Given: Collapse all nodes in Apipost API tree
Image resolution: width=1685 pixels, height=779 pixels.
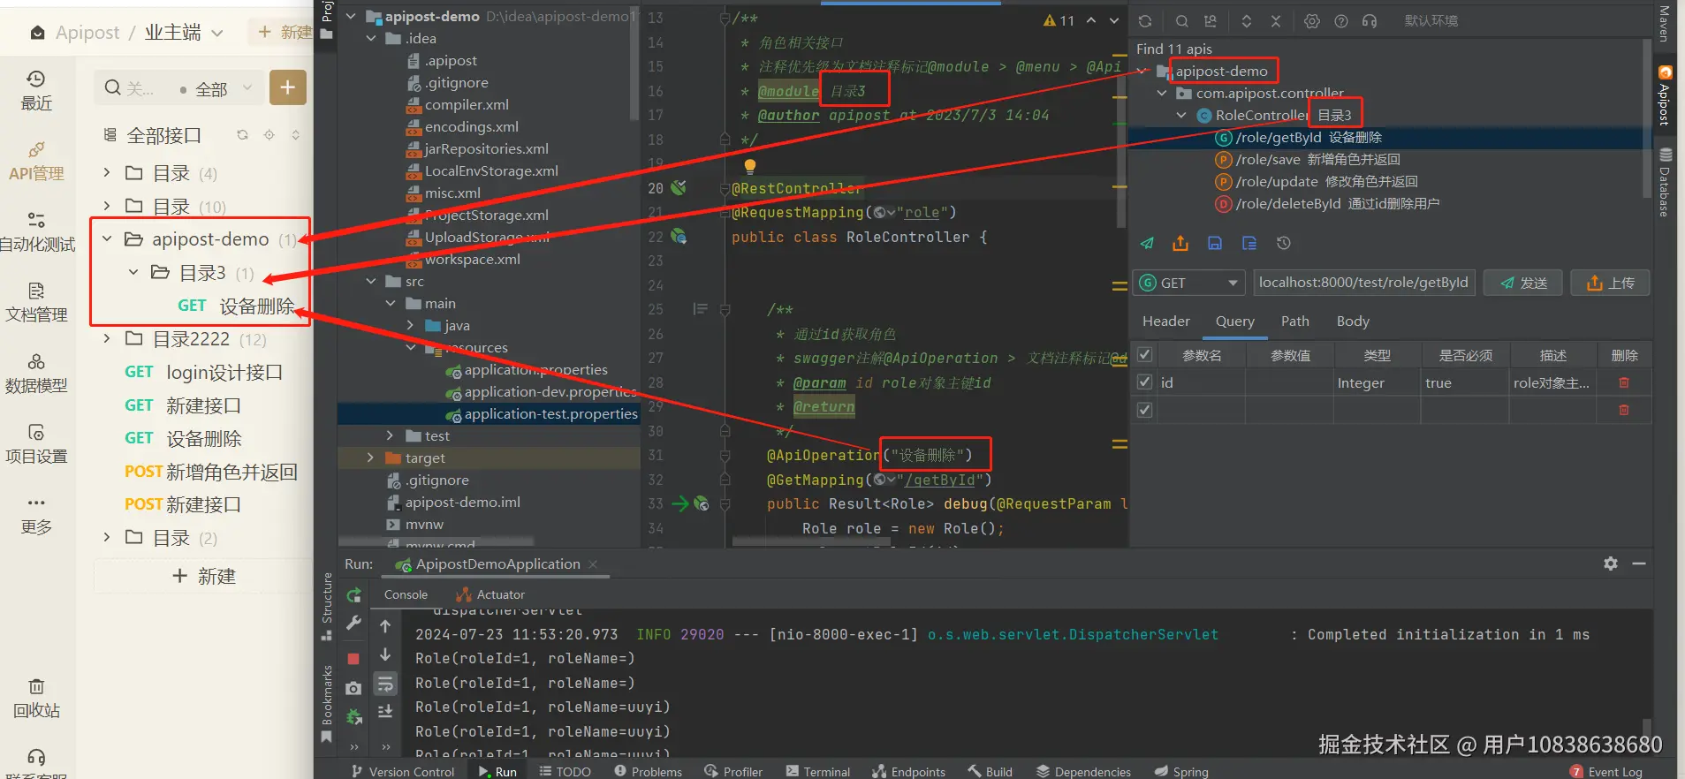Looking at the screenshot, I should [1276, 21].
